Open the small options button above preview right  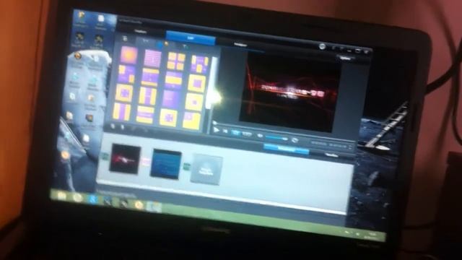click(x=345, y=58)
